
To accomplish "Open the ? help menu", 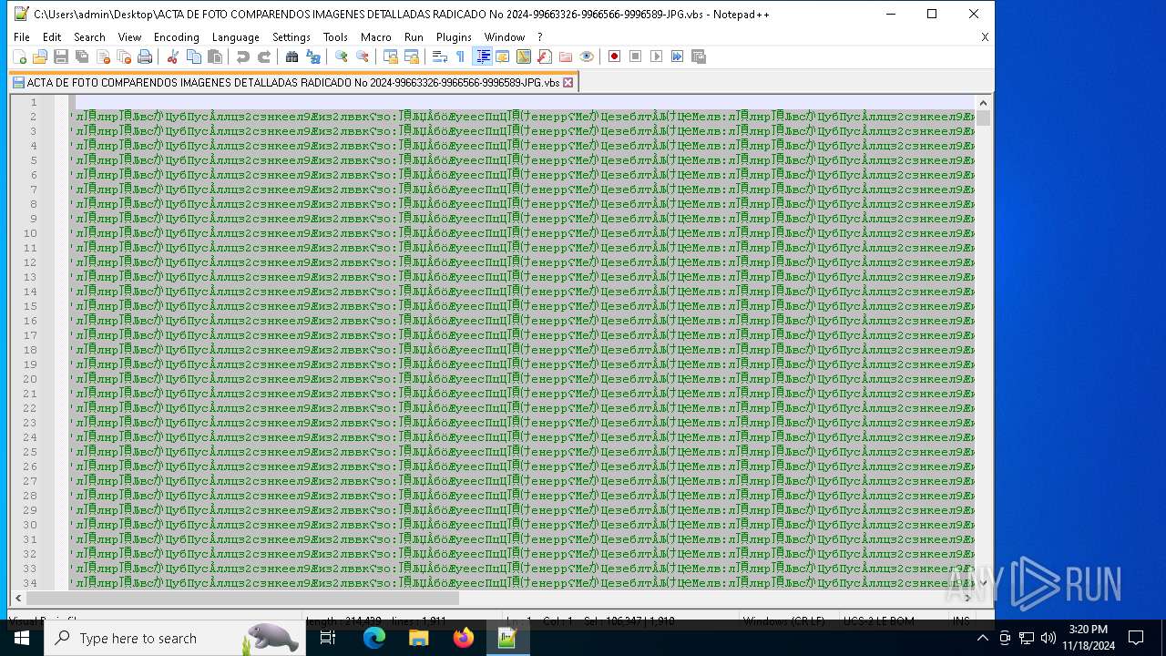I will [x=539, y=37].
